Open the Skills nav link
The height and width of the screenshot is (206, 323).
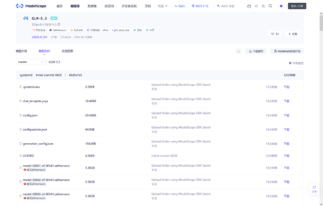[180, 6]
